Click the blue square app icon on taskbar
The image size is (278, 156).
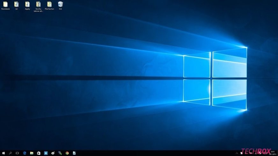pos(46,153)
